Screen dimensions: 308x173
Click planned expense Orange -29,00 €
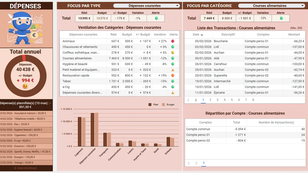pos(26,163)
